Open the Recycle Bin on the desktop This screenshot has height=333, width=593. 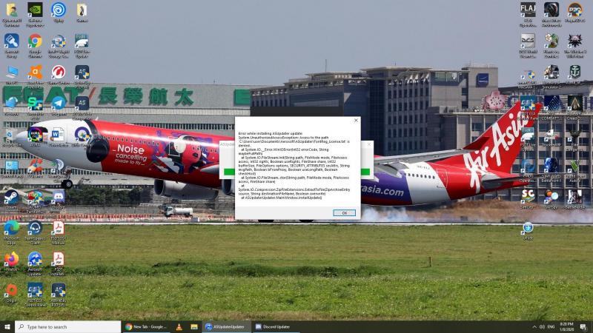click(x=11, y=137)
